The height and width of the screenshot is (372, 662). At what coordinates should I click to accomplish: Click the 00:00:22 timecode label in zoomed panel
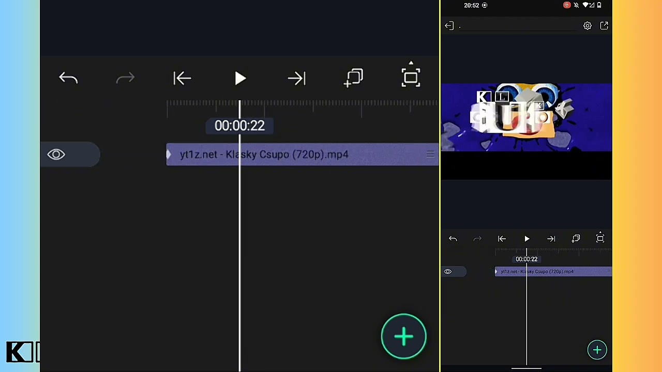239,126
